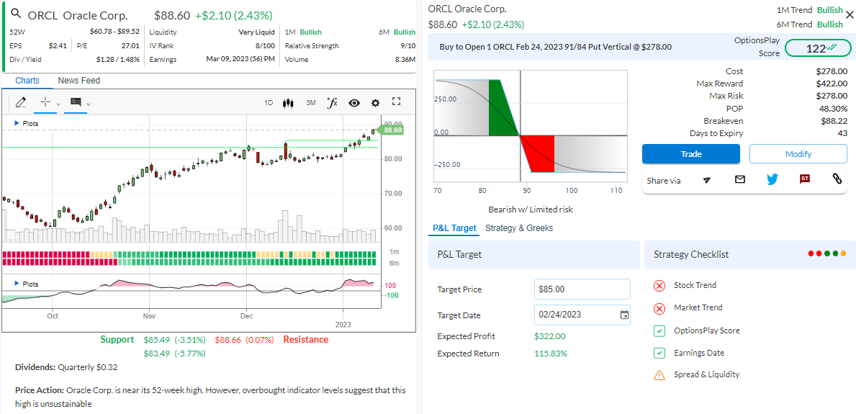Screen dimensions: 856x414
Task: Expand the Plots section on price chart
Action: 27,123
